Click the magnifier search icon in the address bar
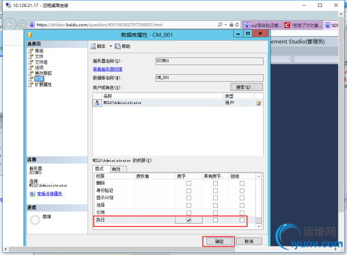347x255 pixels. click(x=220, y=24)
